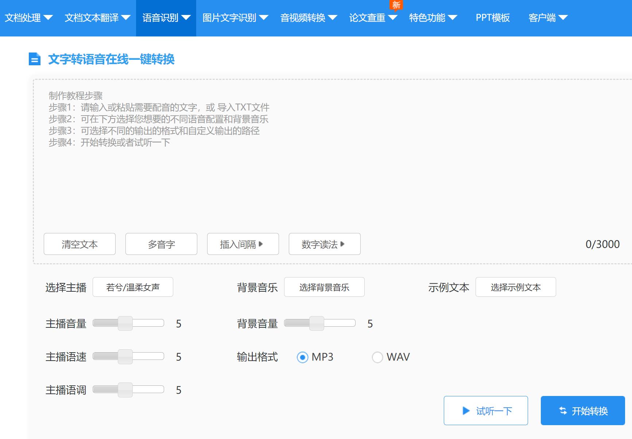This screenshot has height=439, width=632.
Task: Select MP3 output format
Action: [302, 357]
